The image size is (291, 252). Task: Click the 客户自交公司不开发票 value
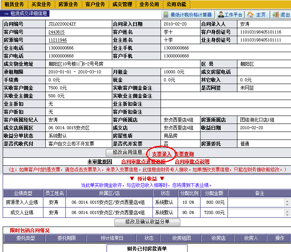click(71, 144)
